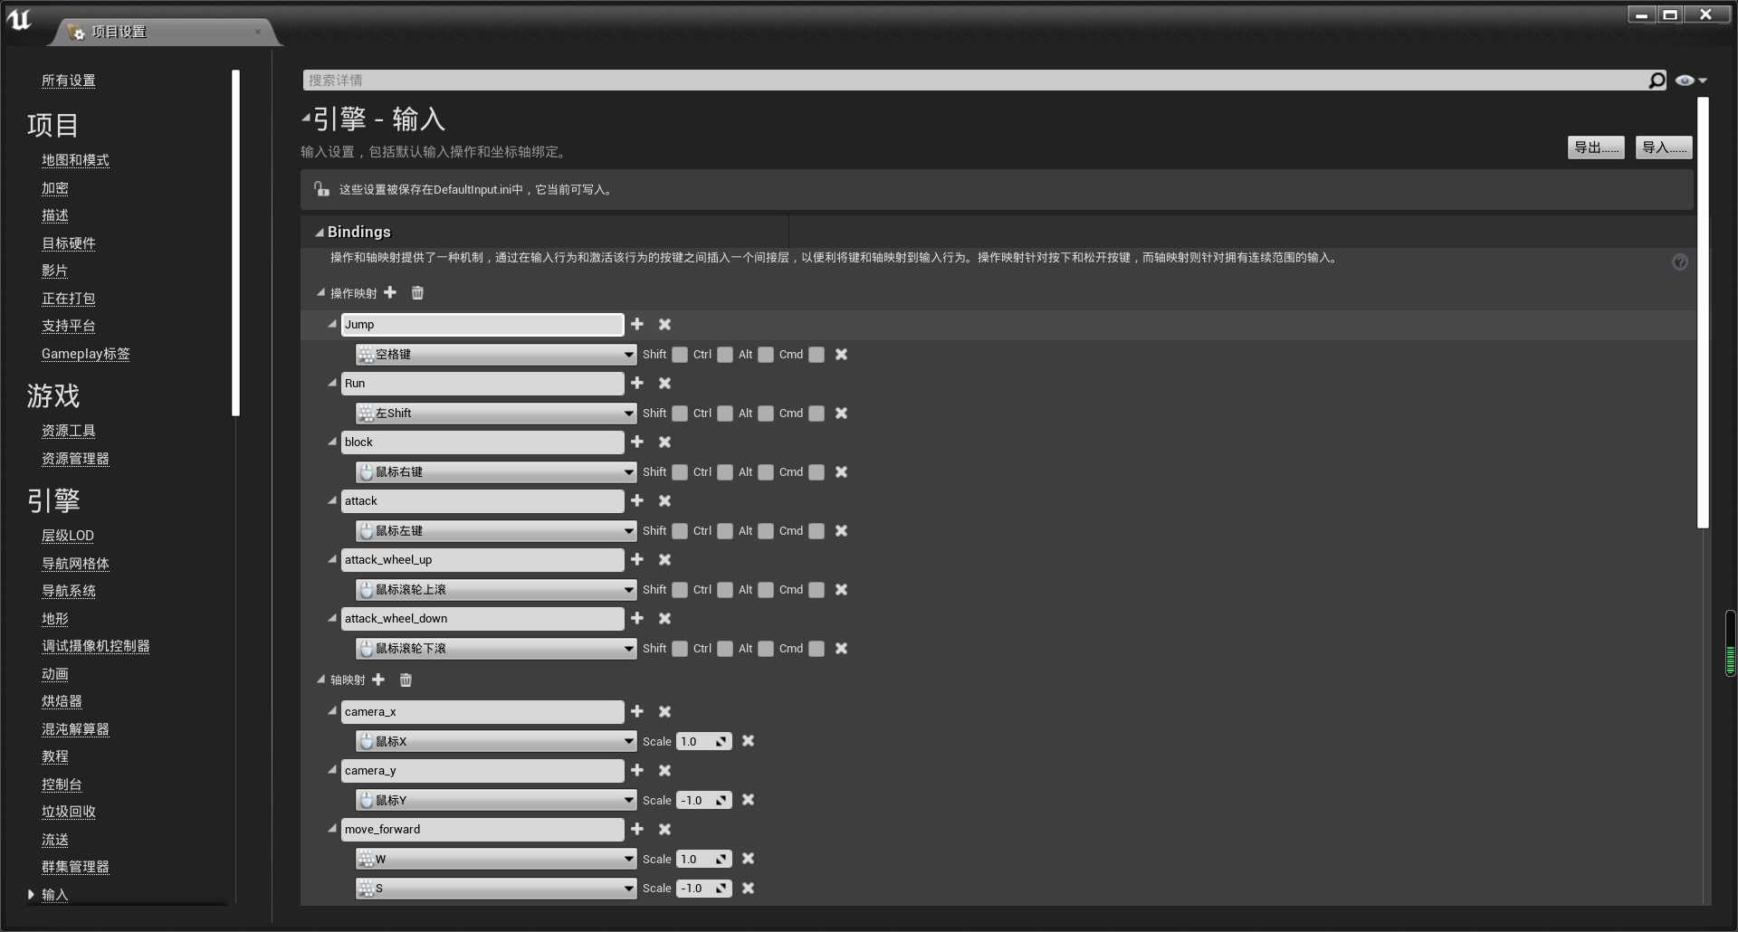Click the 鼠标X Scale value spinner
The image size is (1738, 932).
[703, 741]
